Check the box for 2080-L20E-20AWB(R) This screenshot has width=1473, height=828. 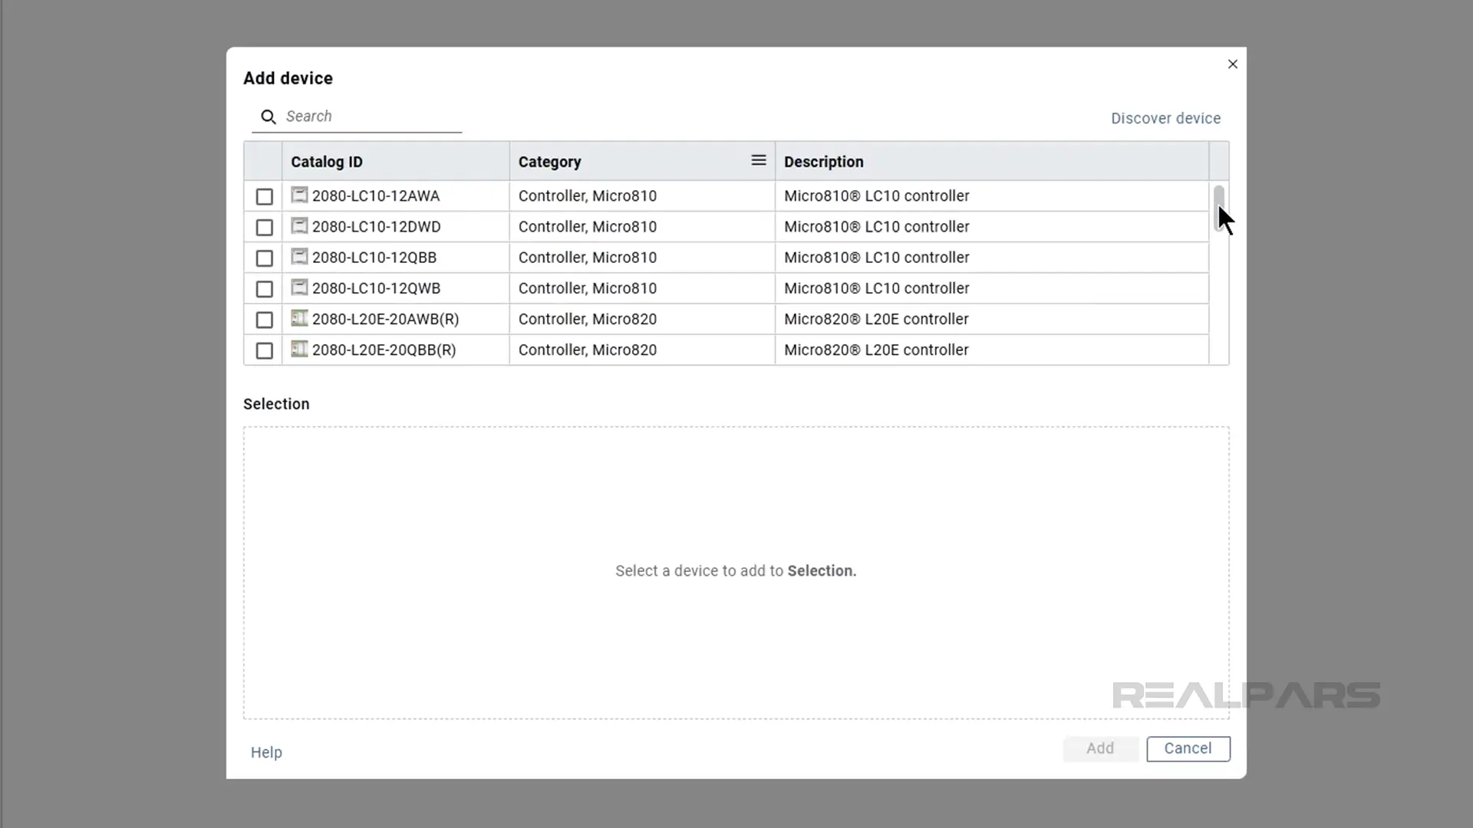click(264, 320)
